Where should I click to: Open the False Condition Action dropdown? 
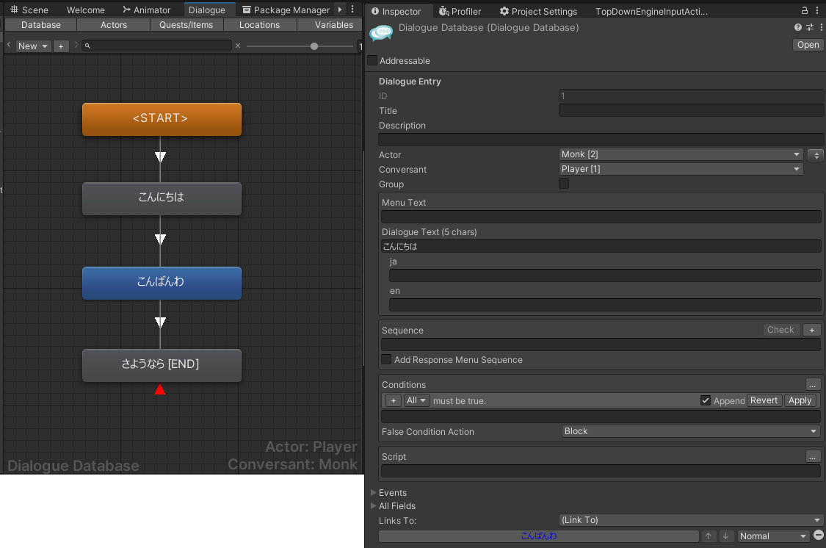coord(690,431)
